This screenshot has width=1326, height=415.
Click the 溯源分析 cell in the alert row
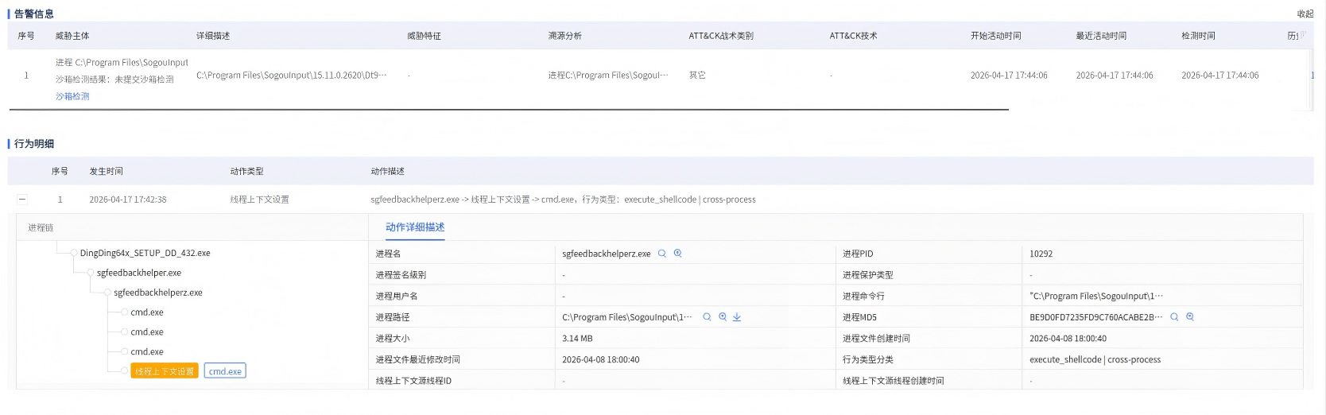coord(607,76)
